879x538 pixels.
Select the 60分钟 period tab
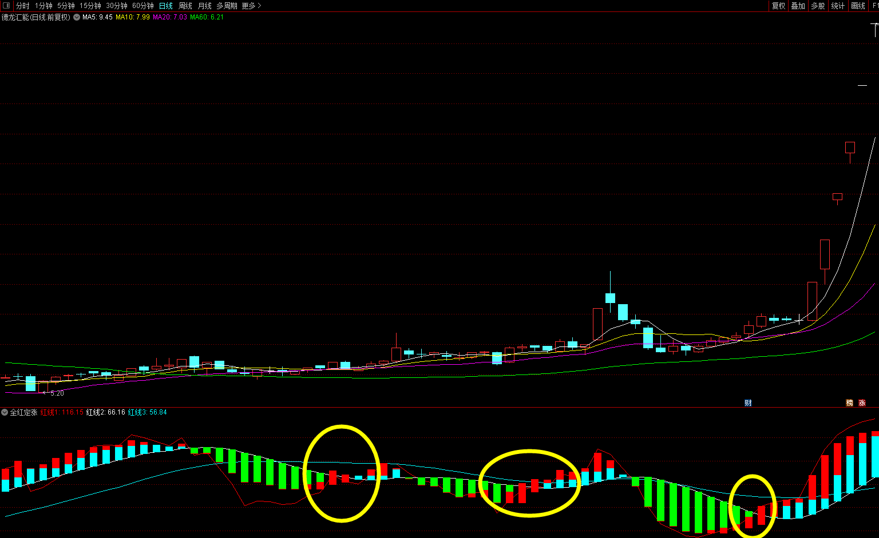(143, 6)
